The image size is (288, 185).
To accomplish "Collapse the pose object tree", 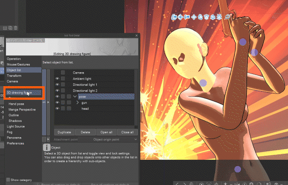I will 75,97.
